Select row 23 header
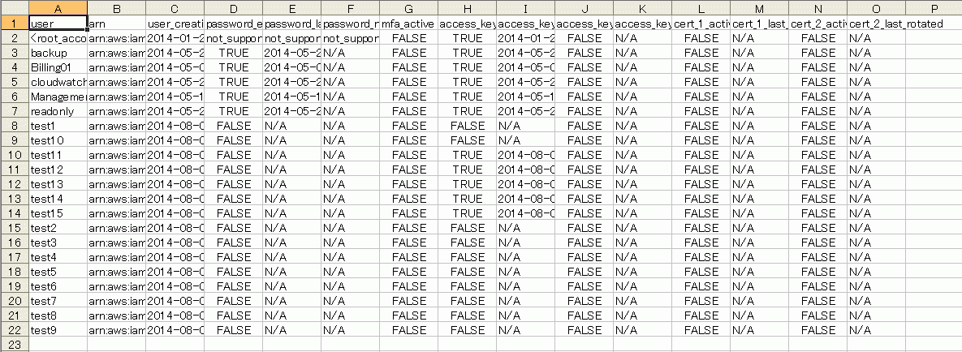Image resolution: width=962 pixels, height=352 pixels. pos(14,346)
